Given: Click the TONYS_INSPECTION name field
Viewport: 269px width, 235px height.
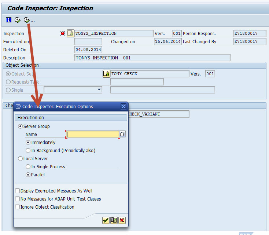Looking at the screenshot, I should point(114,33).
